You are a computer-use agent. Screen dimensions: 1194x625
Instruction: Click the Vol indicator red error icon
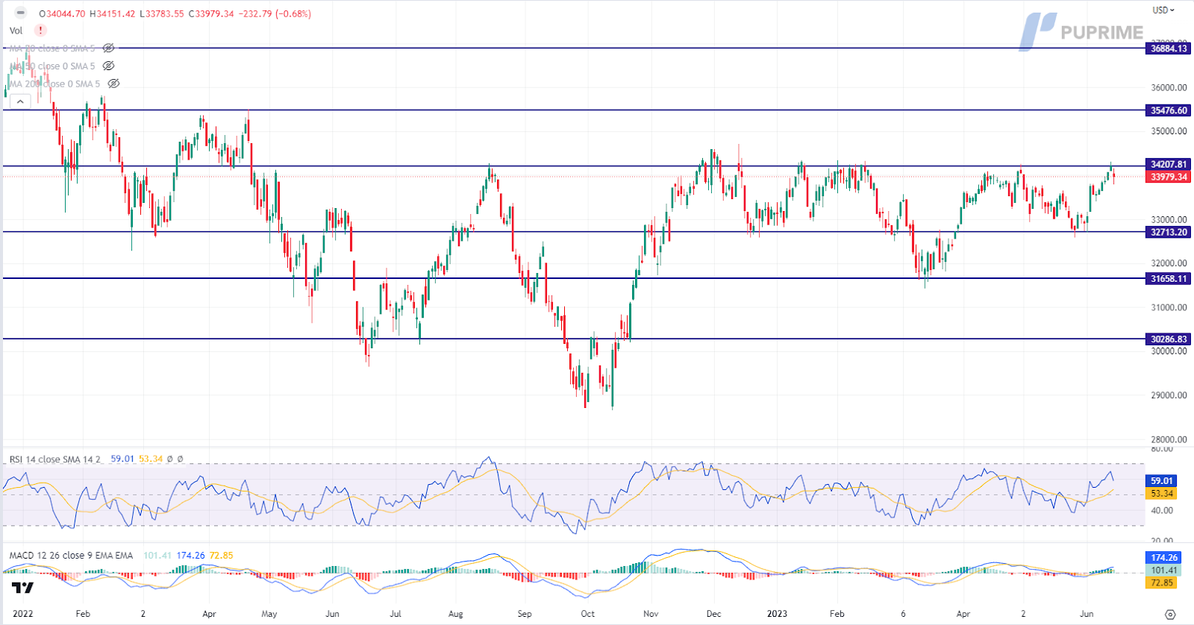click(x=40, y=31)
